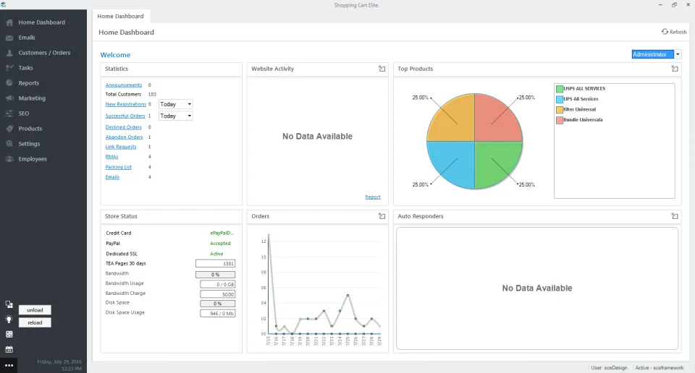Image resolution: width=695 pixels, height=373 pixels.
Task: Open the Website Activity Report link
Action: [x=373, y=197]
